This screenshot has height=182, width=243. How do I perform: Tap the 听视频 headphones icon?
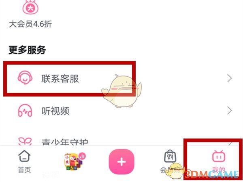click(25, 111)
